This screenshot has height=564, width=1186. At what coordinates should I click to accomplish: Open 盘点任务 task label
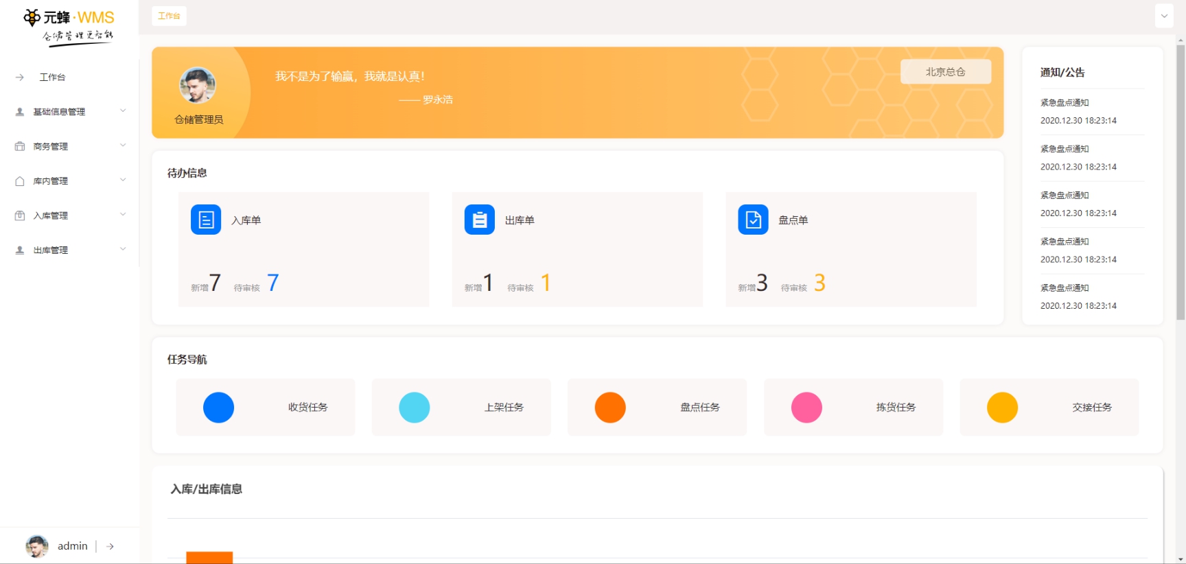[x=700, y=408]
